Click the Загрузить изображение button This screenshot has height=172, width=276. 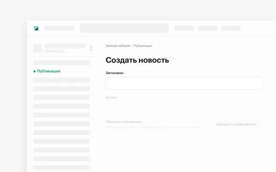coord(236,124)
